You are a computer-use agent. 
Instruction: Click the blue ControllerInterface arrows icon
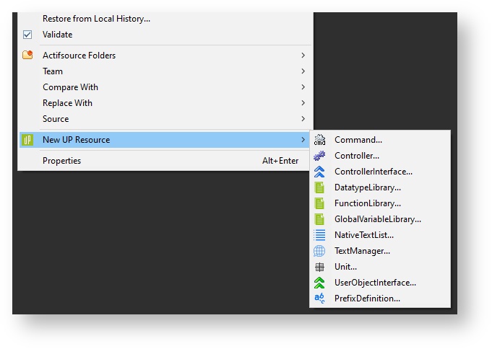(x=319, y=172)
